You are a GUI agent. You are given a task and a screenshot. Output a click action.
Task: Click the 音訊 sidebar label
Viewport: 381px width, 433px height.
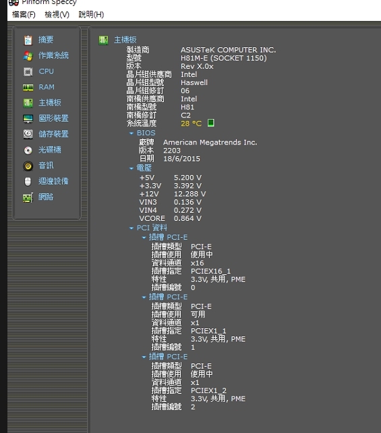(x=46, y=165)
